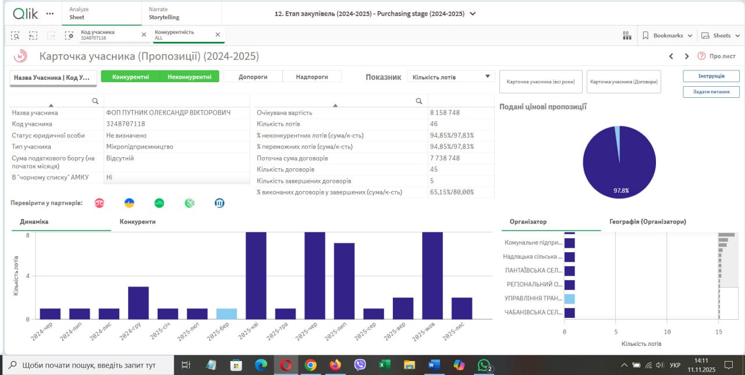Image resolution: width=745 pixels, height=375 pixels.
Task: Open the first red partner check icon
Action: (100, 203)
